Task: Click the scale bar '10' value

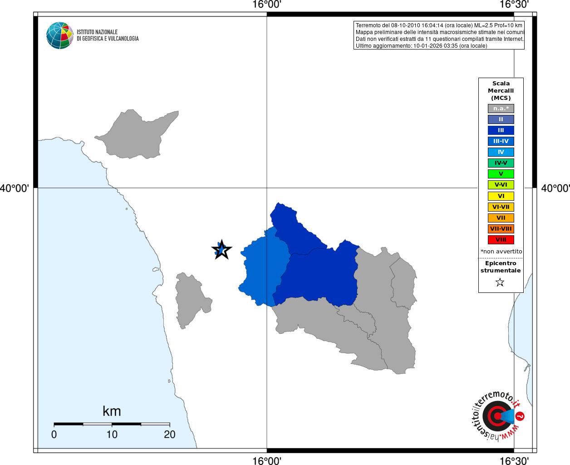Action: pos(112,435)
